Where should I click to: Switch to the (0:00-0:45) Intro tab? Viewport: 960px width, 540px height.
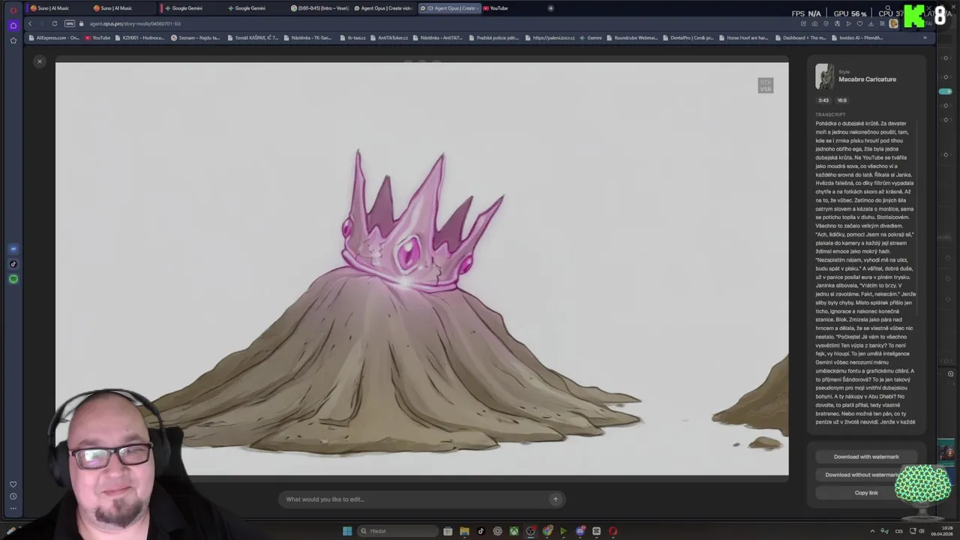320,8
